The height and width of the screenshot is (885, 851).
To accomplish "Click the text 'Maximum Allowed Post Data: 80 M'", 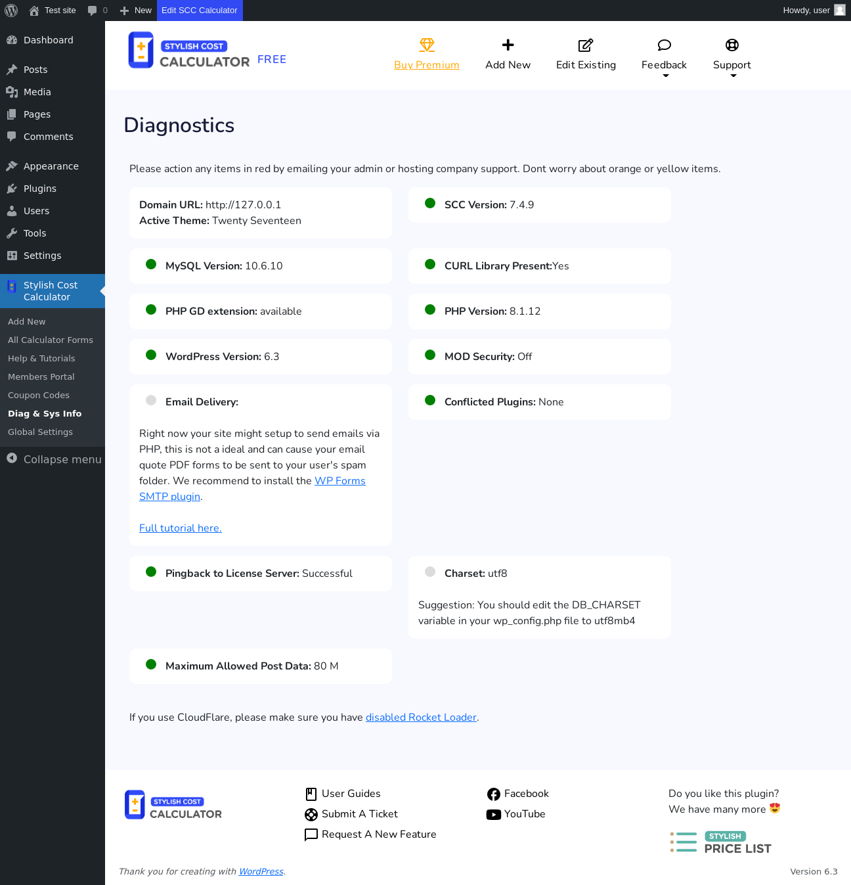I will (x=252, y=666).
